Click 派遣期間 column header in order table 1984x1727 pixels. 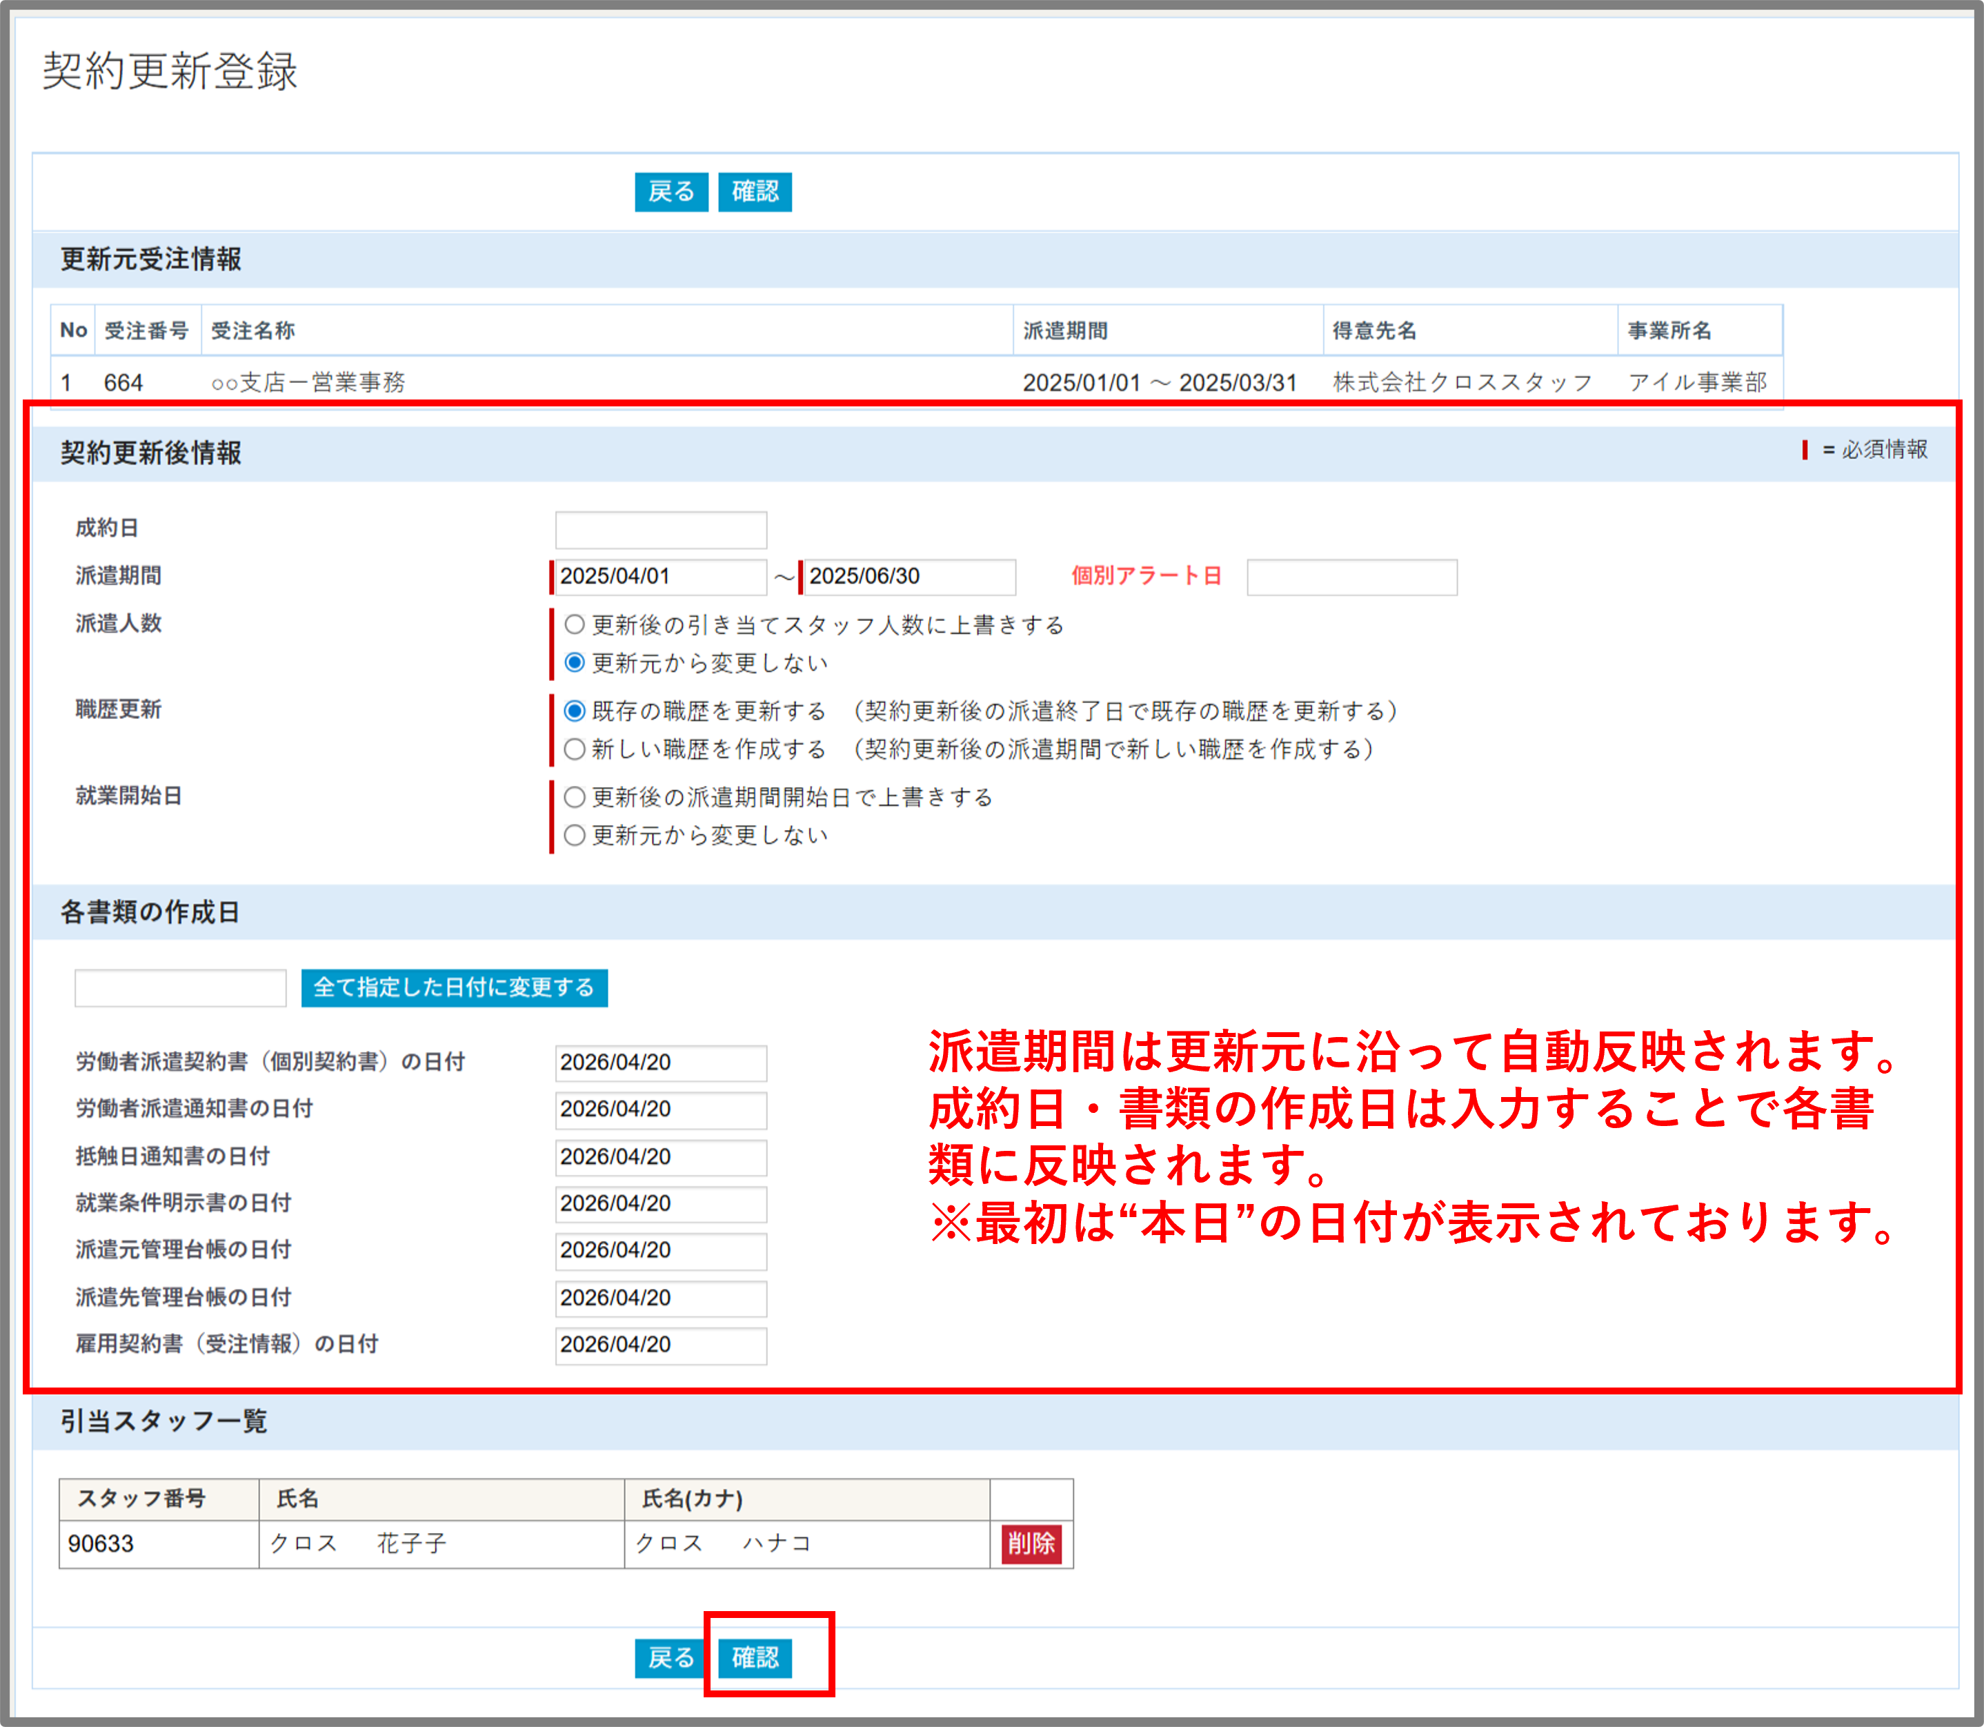1168,330
